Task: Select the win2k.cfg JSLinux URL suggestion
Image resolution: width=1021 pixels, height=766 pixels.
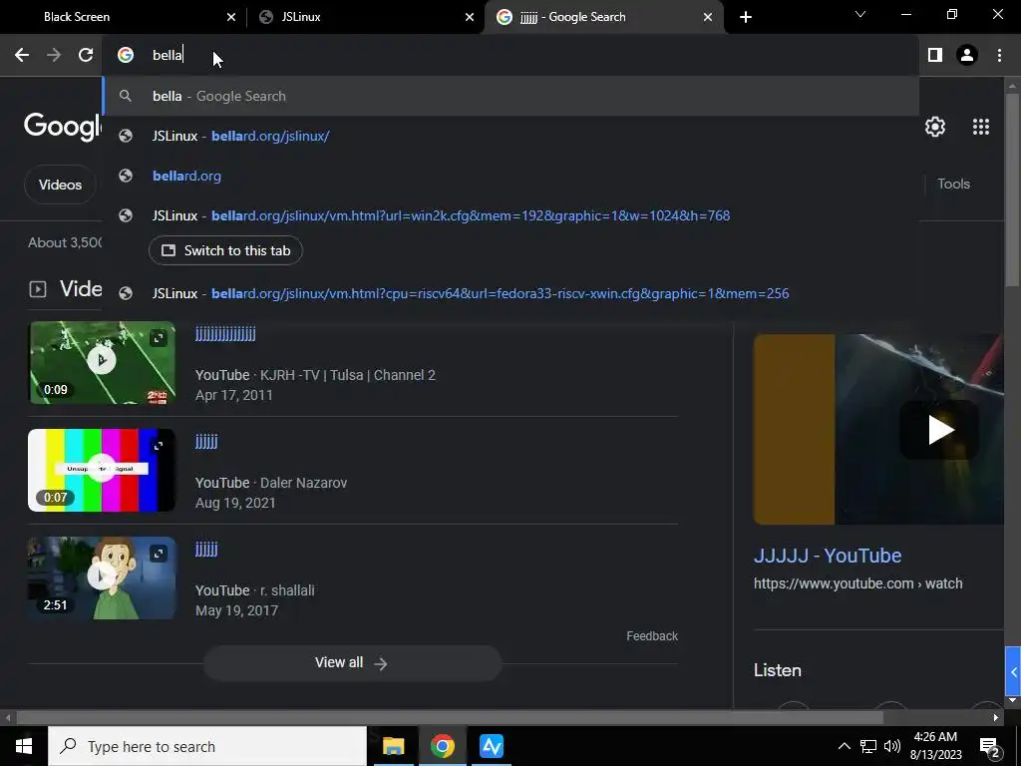Action: [x=511, y=215]
